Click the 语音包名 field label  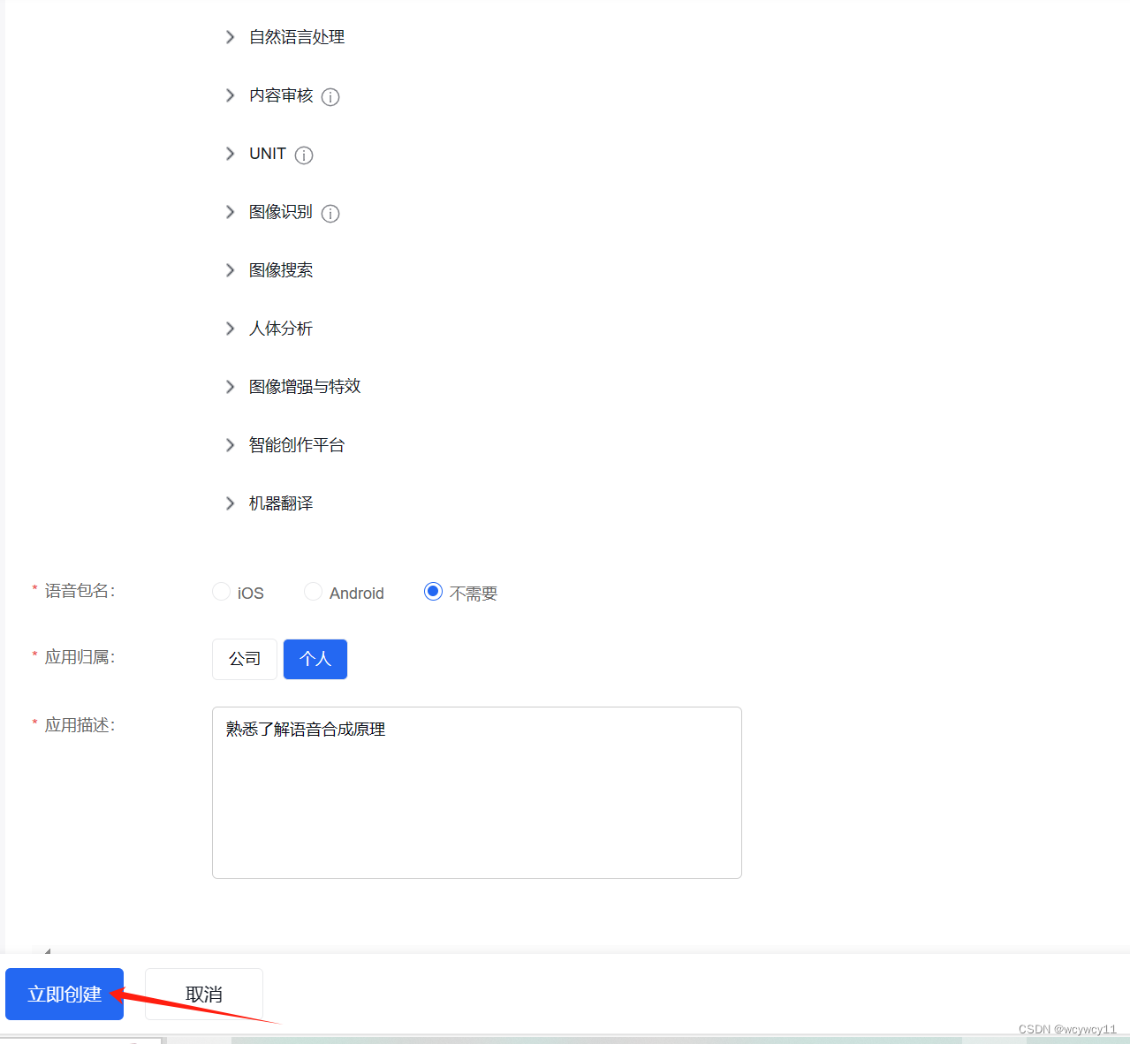[80, 591]
